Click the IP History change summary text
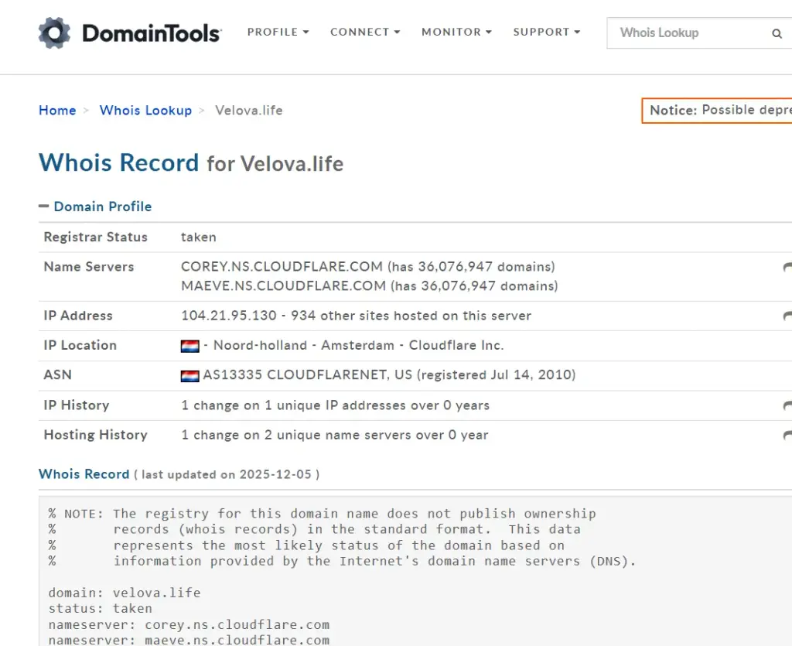This screenshot has width=792, height=646. [336, 405]
